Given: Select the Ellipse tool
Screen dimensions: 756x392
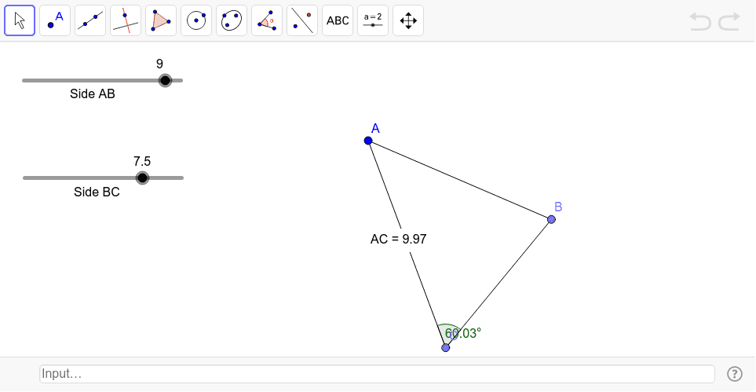Looking at the screenshot, I should (232, 20).
